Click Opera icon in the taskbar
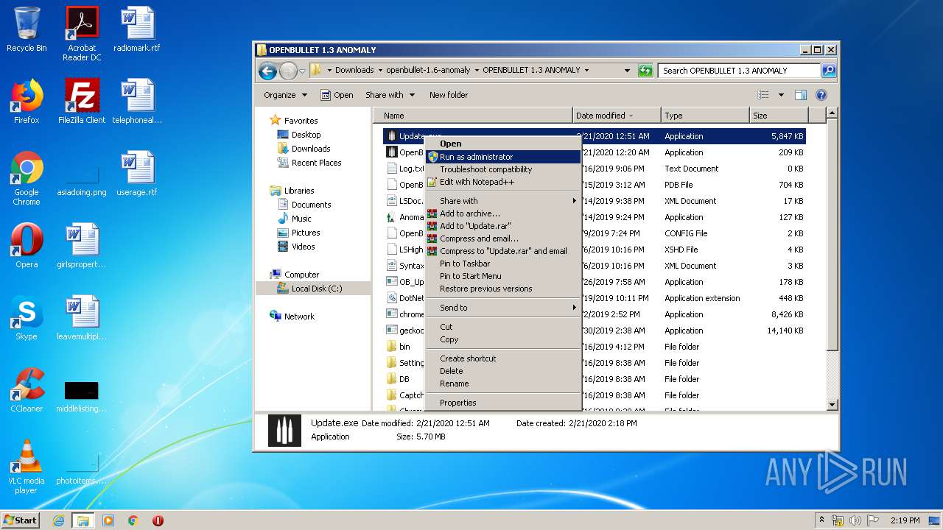Image resolution: width=943 pixels, height=530 pixels. [x=158, y=520]
